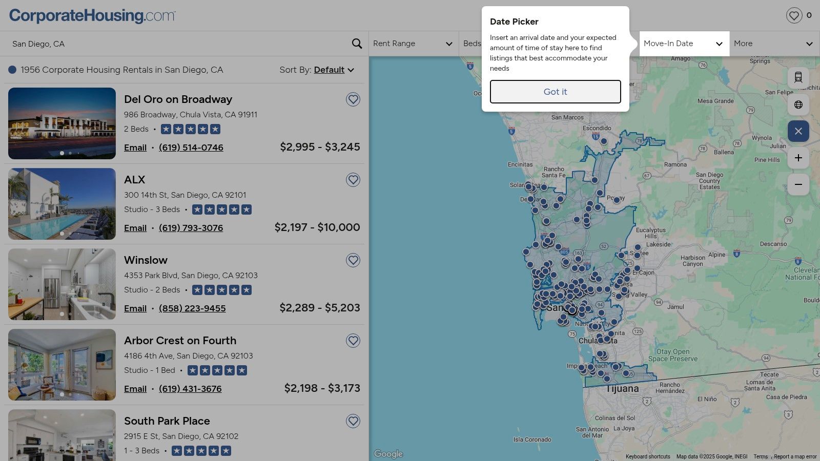Open the Del Oro on Broadway title
820x461 pixels.
pyautogui.click(x=178, y=99)
